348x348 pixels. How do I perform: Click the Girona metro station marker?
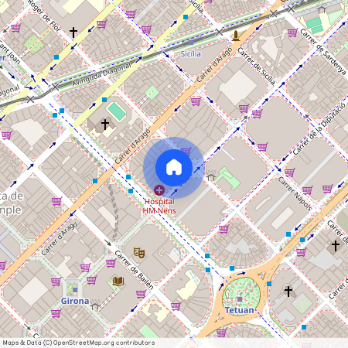point(75,290)
